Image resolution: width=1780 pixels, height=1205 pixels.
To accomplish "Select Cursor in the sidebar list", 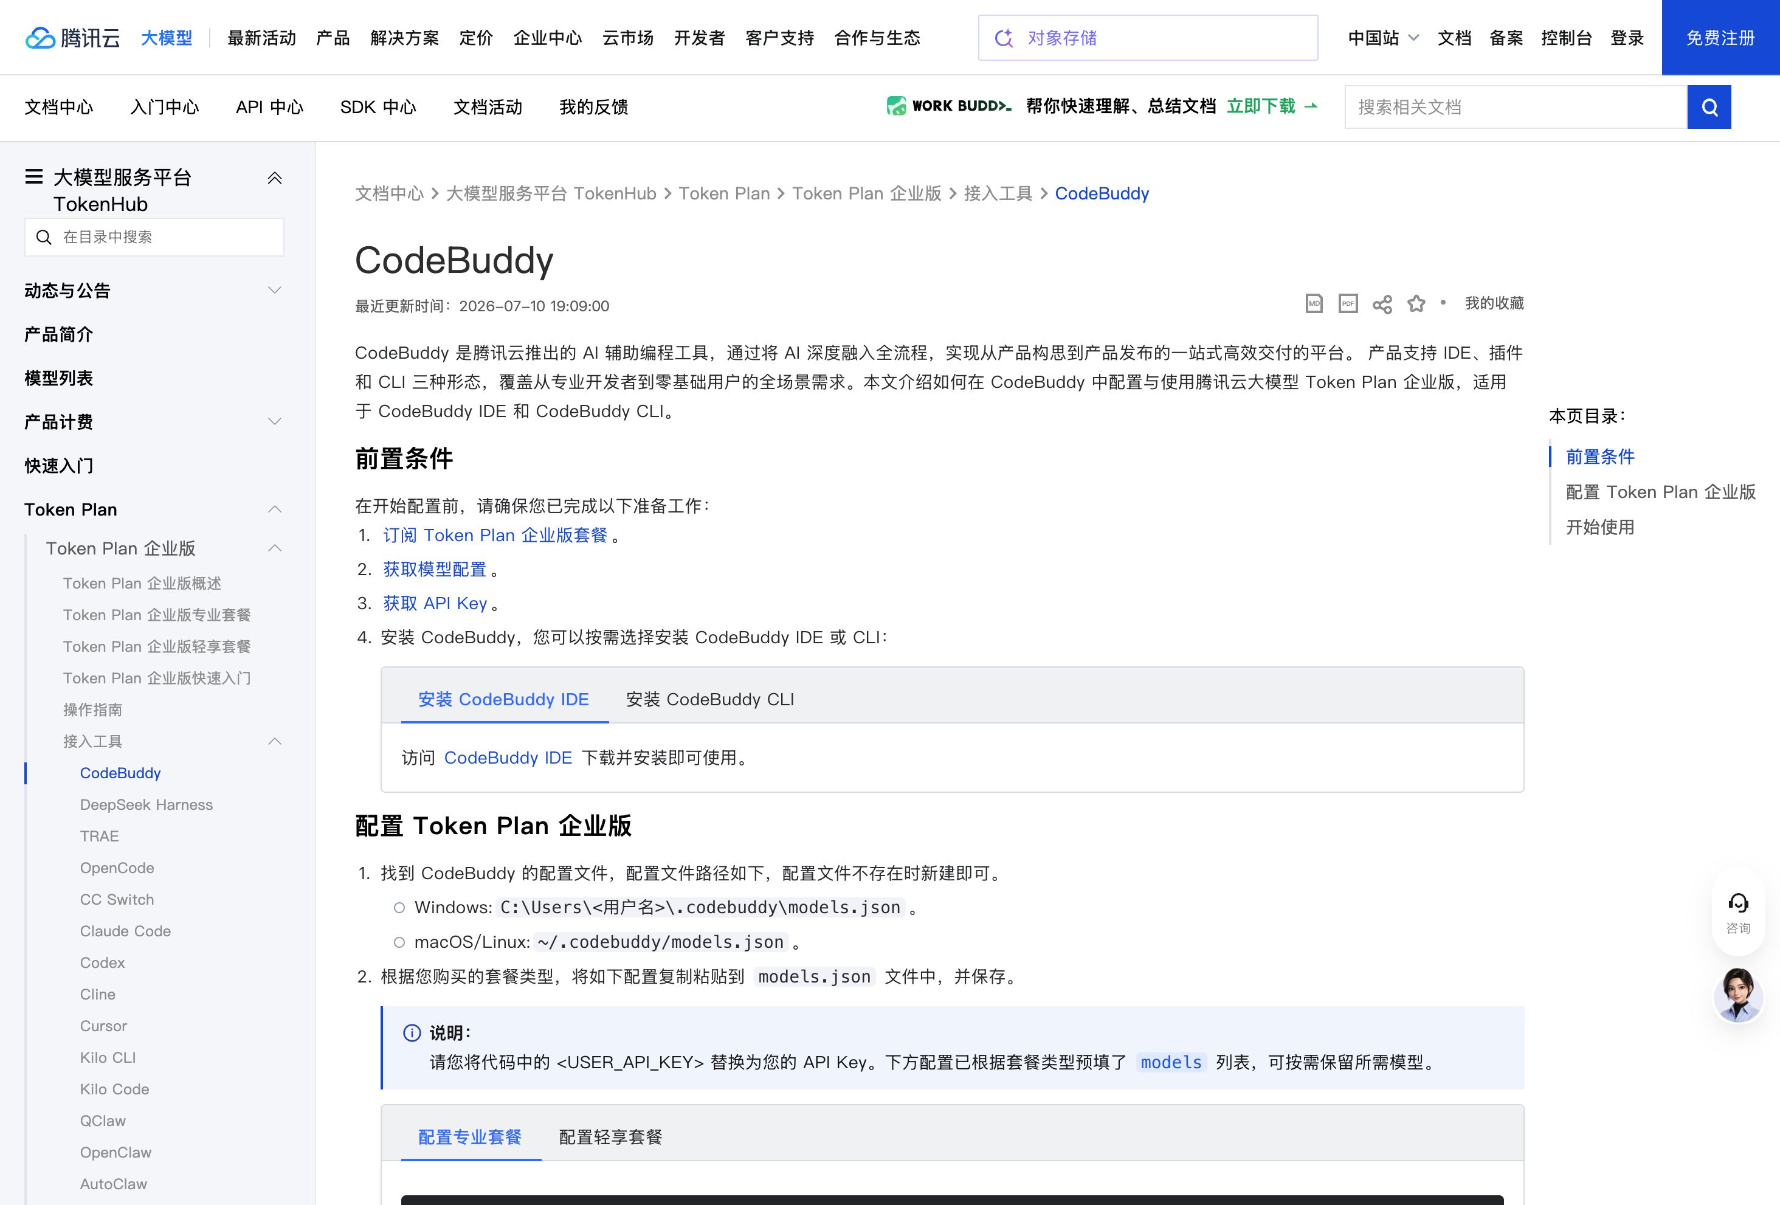I will tap(103, 1026).
